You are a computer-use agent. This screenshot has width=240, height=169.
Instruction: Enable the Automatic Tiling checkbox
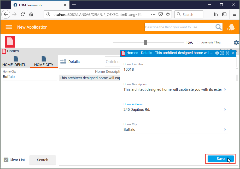(198, 43)
